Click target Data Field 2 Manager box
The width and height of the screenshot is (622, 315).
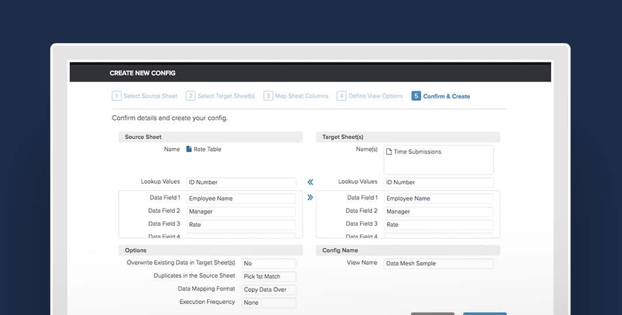tap(438, 211)
